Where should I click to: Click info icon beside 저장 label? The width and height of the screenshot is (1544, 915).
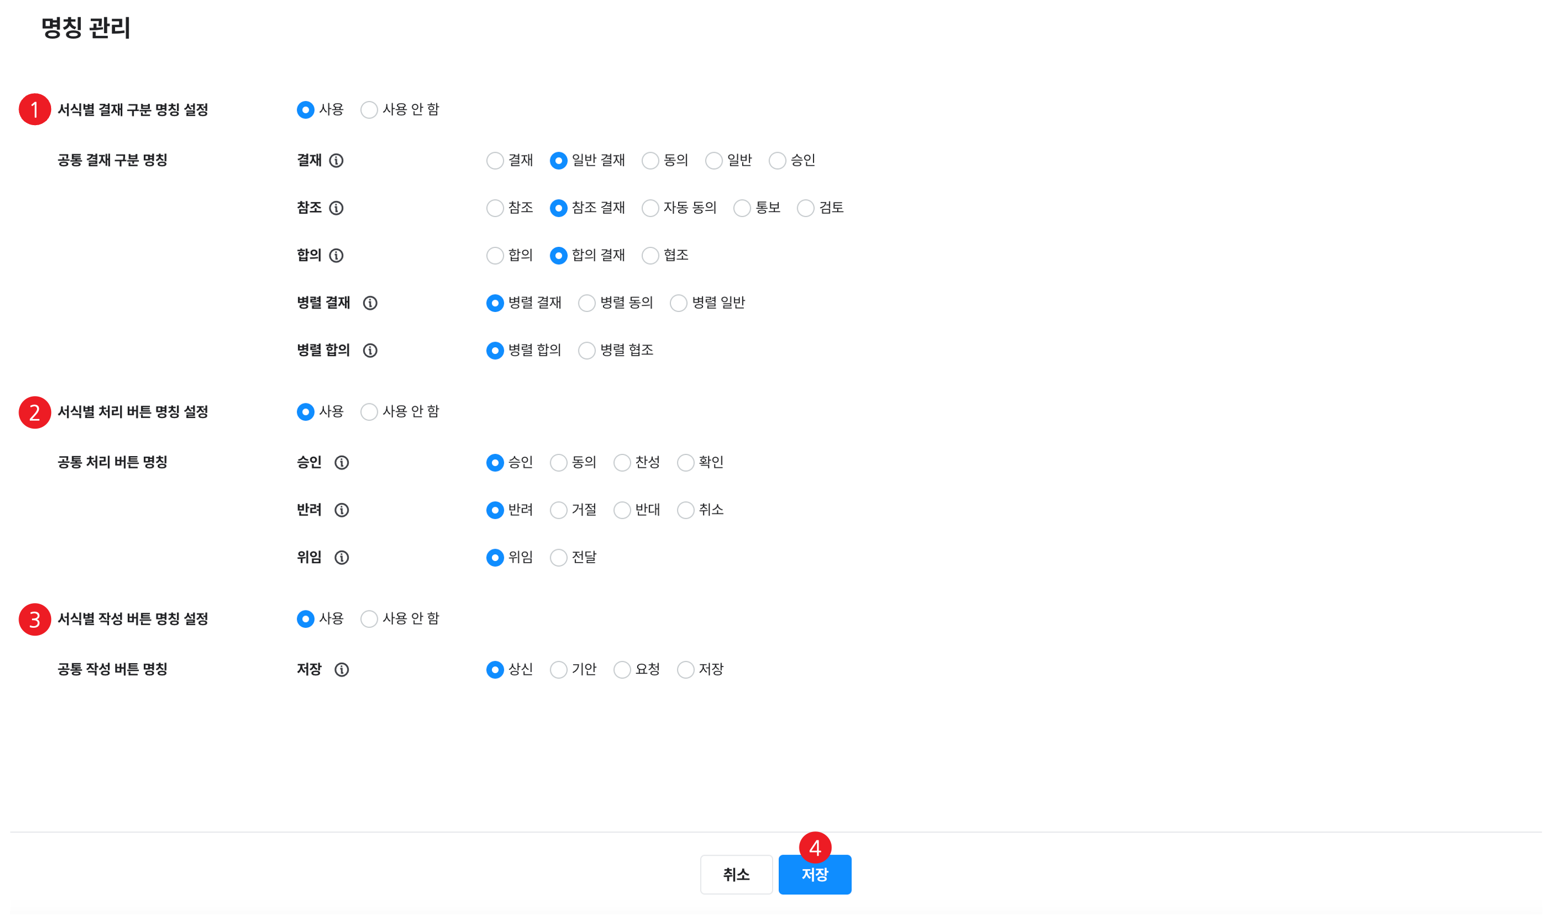(x=342, y=670)
